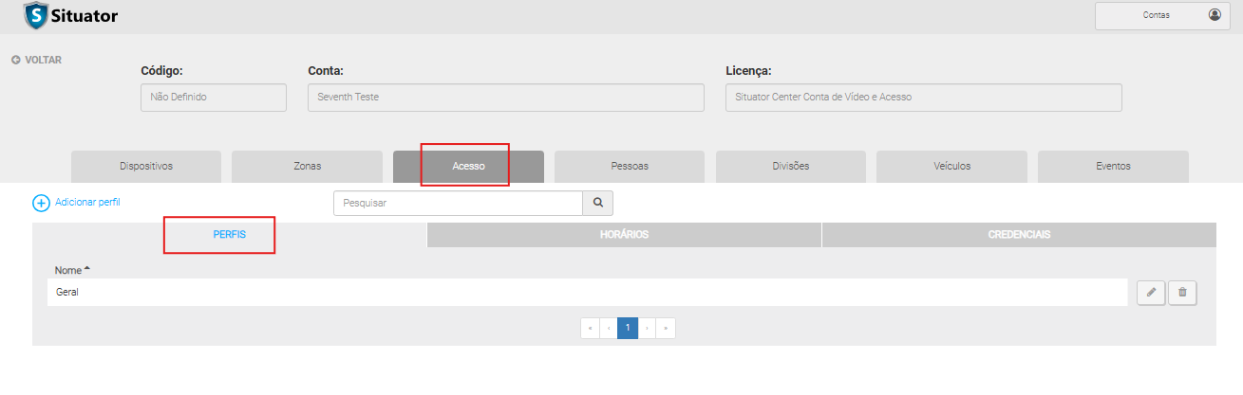Switch to the Horários sub-tab
Image resolution: width=1243 pixels, height=395 pixels.
point(624,235)
